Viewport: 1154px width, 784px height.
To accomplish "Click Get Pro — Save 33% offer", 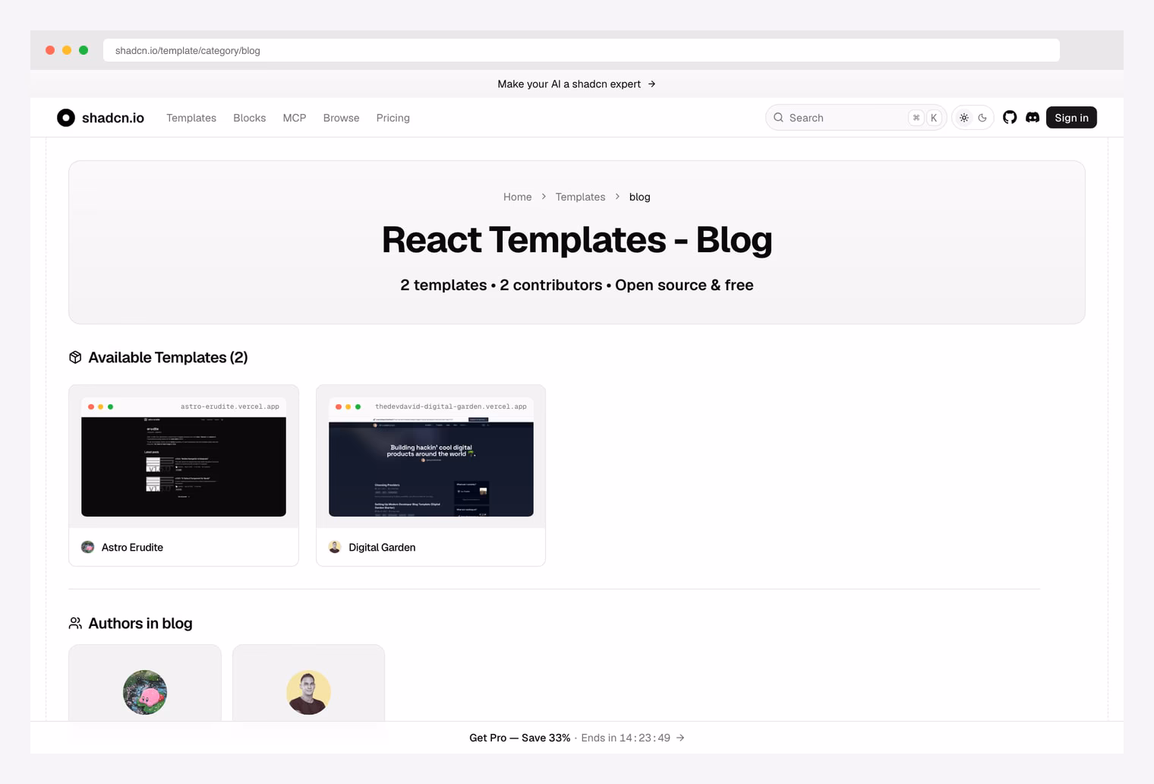I will pyautogui.click(x=520, y=738).
